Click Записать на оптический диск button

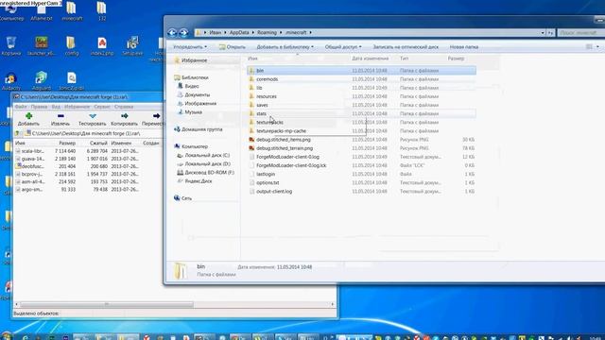coord(406,47)
